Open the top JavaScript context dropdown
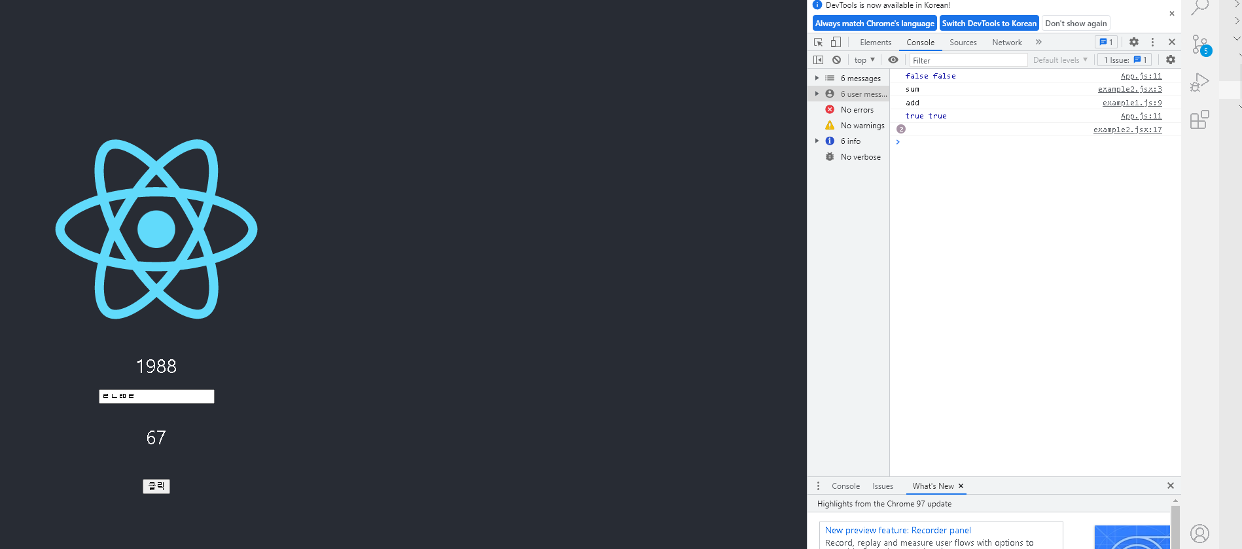 tap(864, 60)
